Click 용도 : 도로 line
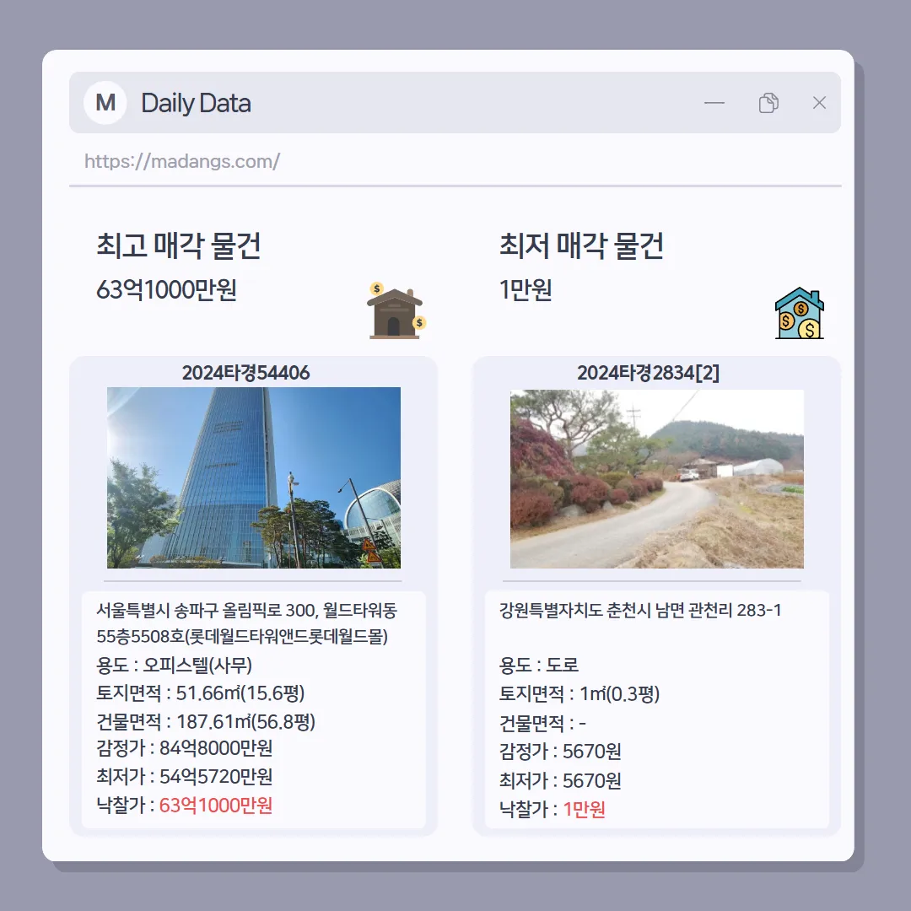The width and height of the screenshot is (911, 911). click(538, 665)
